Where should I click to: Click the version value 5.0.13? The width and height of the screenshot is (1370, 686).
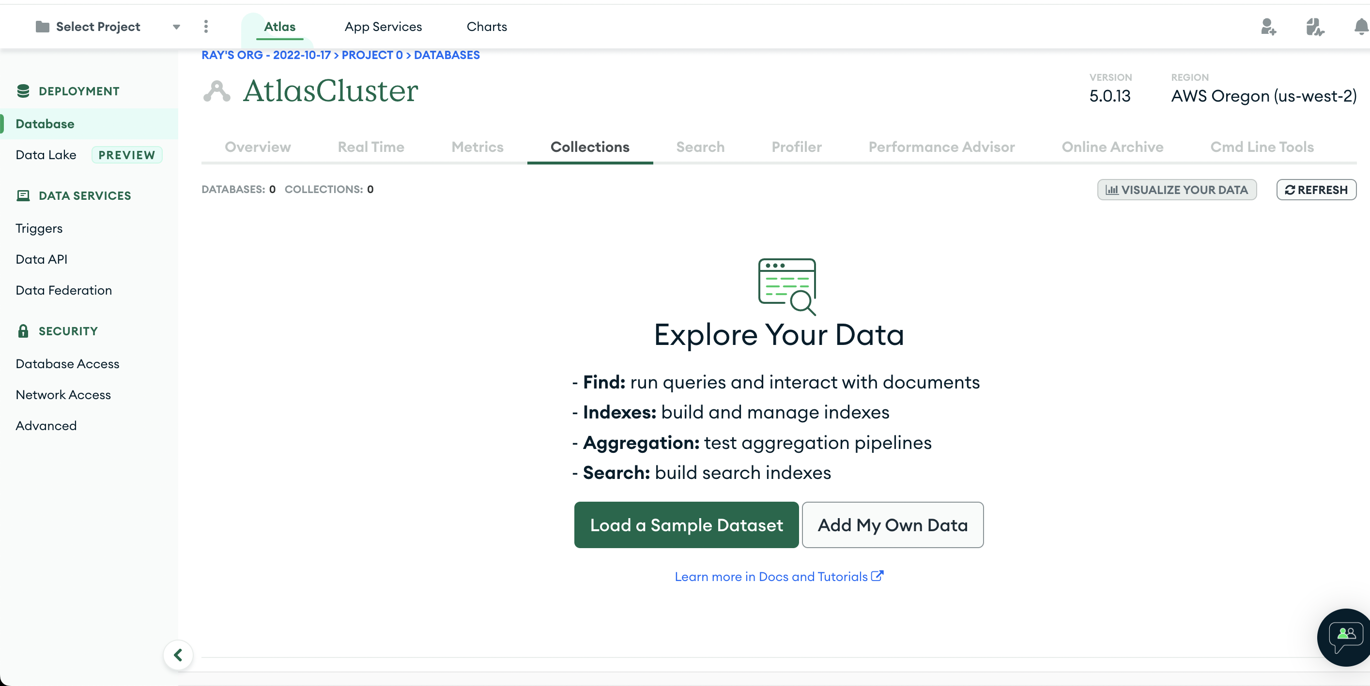(1110, 96)
